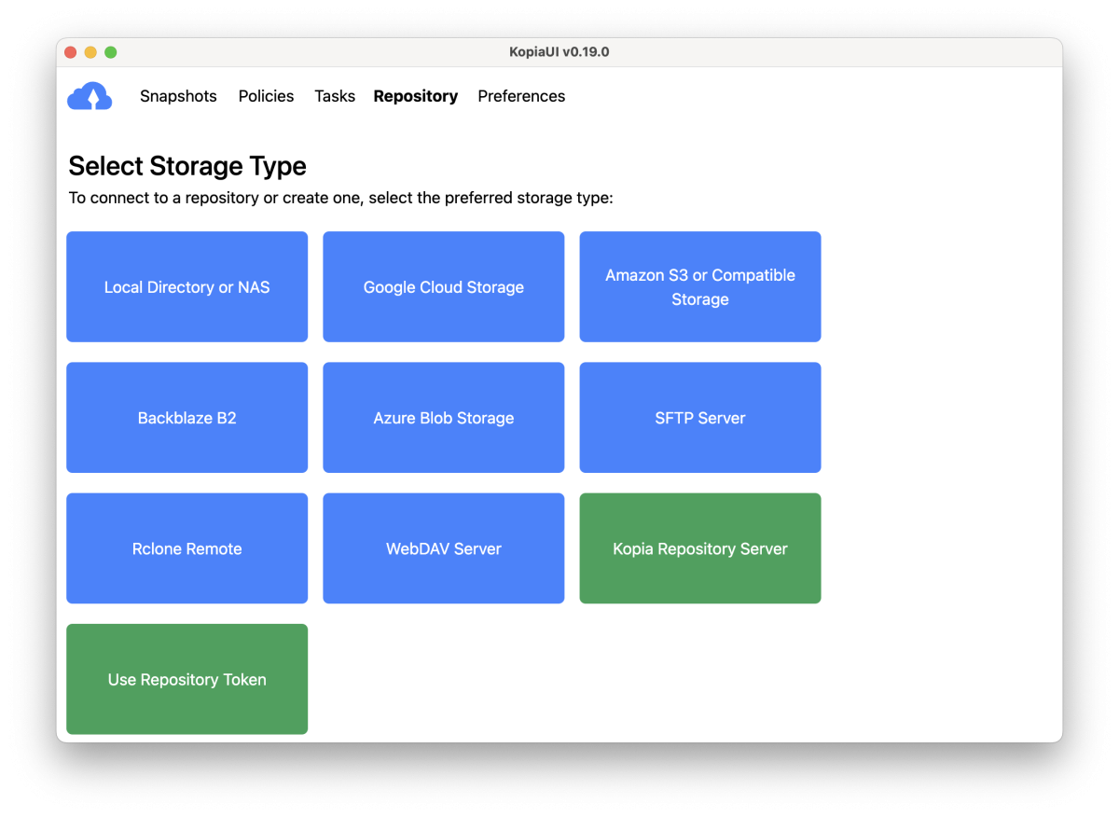Connect to Kopia Repository Server

pyautogui.click(x=699, y=548)
